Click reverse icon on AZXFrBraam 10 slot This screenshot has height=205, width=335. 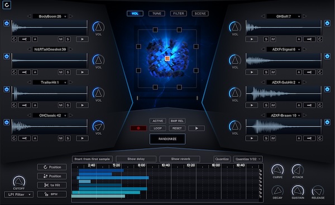click(x=320, y=138)
